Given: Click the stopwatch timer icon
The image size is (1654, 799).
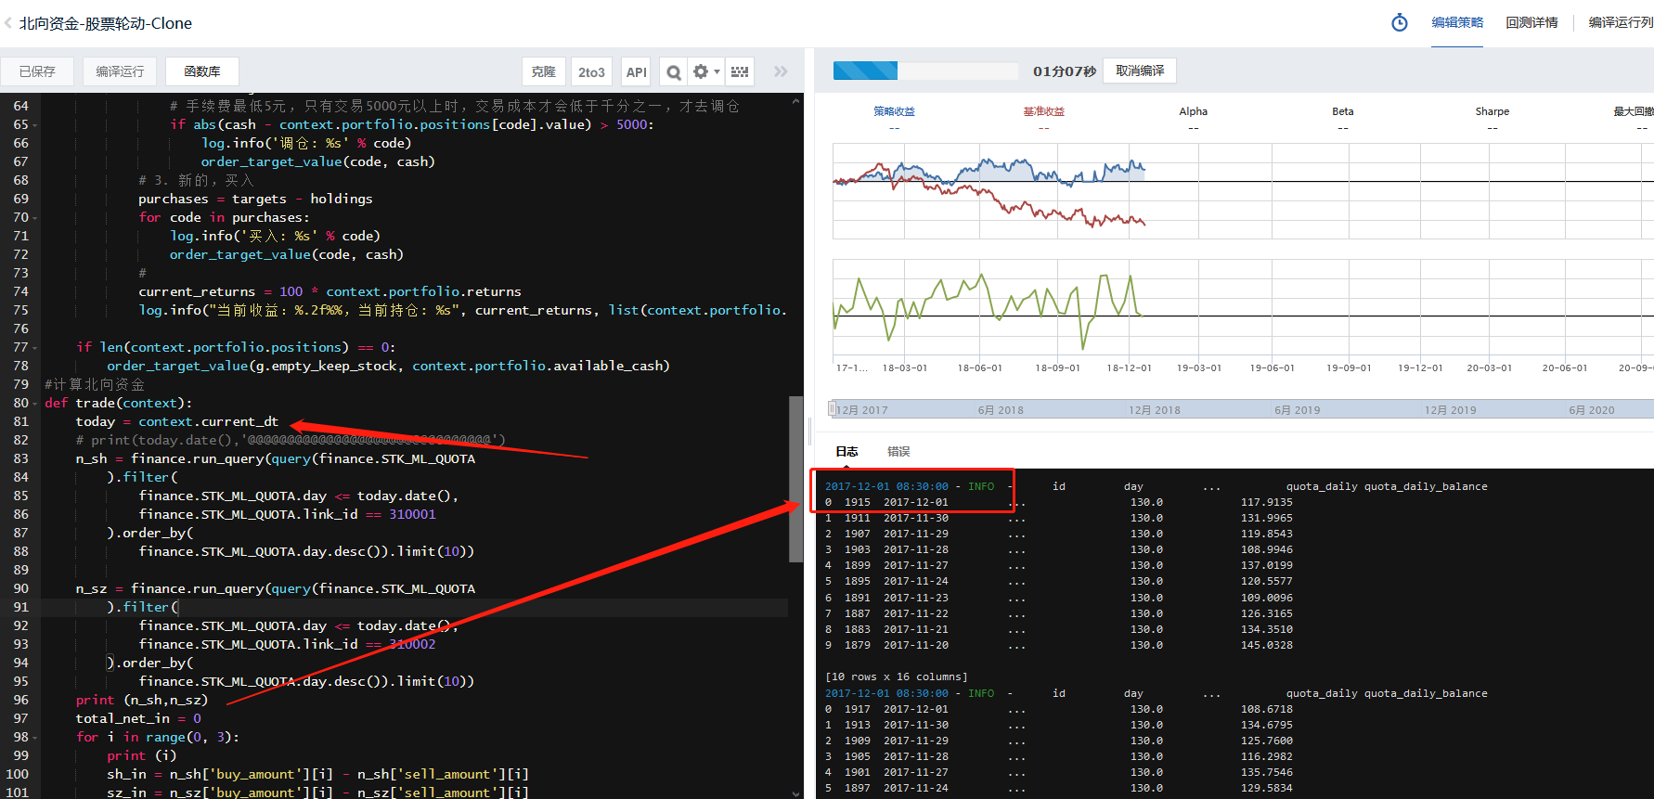Looking at the screenshot, I should [1400, 22].
